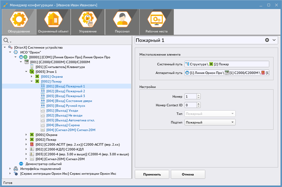
Task: Click the Номер Contact ID input field
Action: [190, 105]
